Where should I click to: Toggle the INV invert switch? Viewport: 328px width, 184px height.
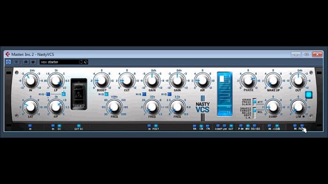(248, 126)
